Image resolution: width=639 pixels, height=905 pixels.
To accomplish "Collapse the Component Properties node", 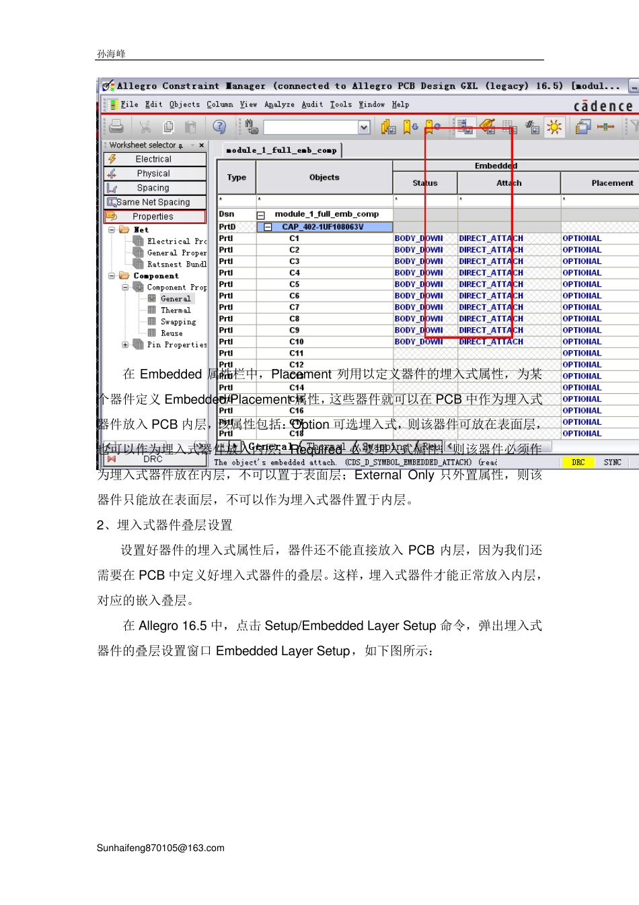I will coord(125,287).
